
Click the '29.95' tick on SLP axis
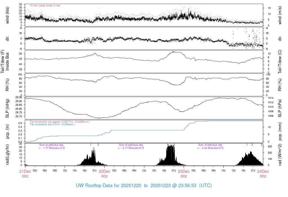pos(19,97)
